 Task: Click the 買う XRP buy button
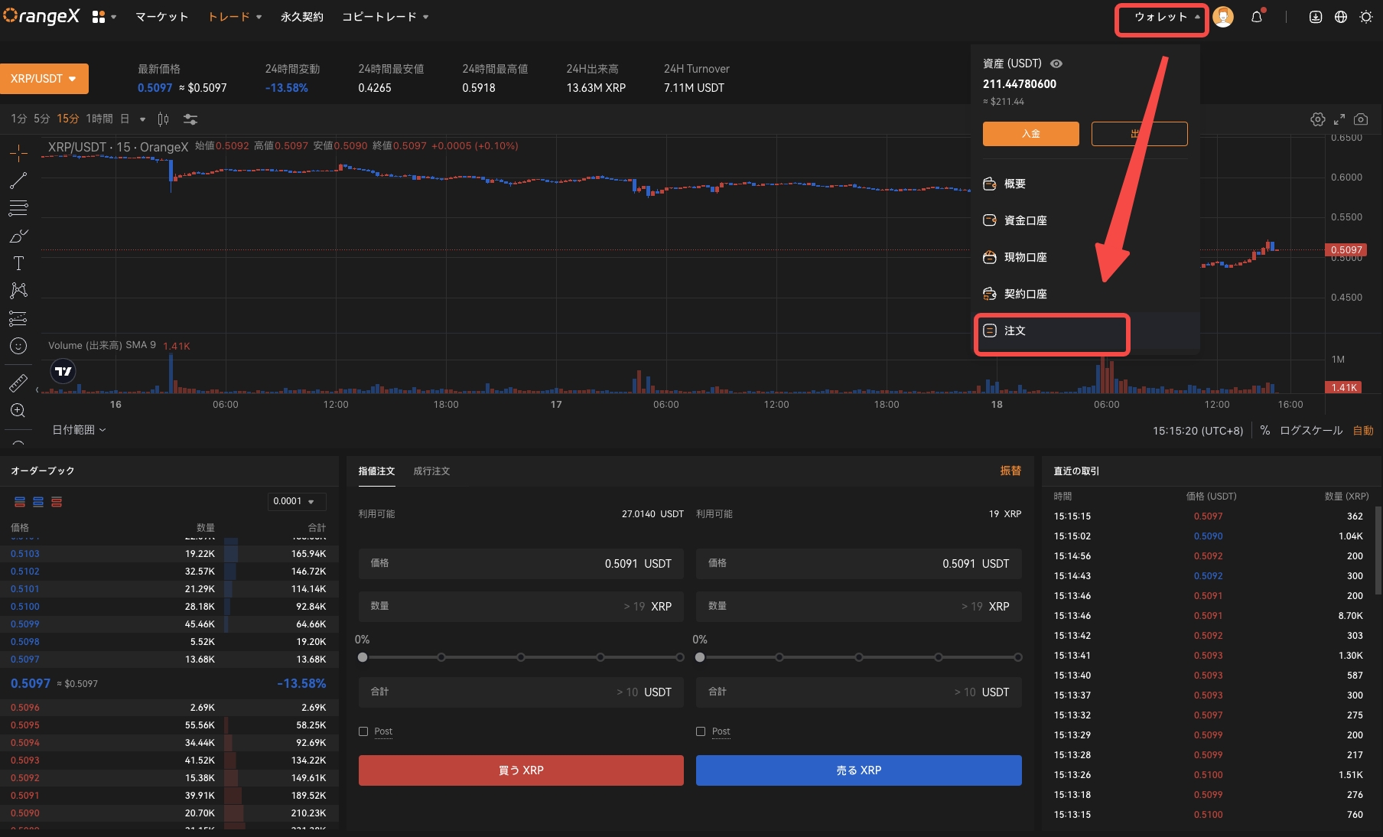point(521,770)
